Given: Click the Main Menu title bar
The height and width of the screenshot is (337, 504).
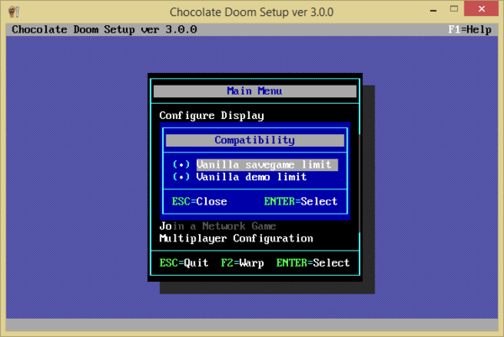Looking at the screenshot, I should click(x=255, y=91).
